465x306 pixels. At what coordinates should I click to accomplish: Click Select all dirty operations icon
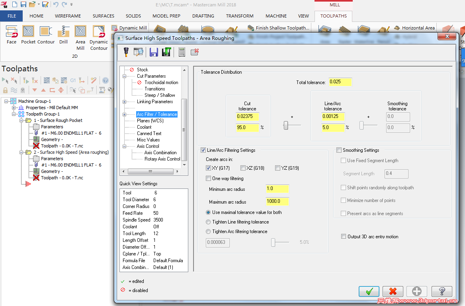tap(14, 80)
